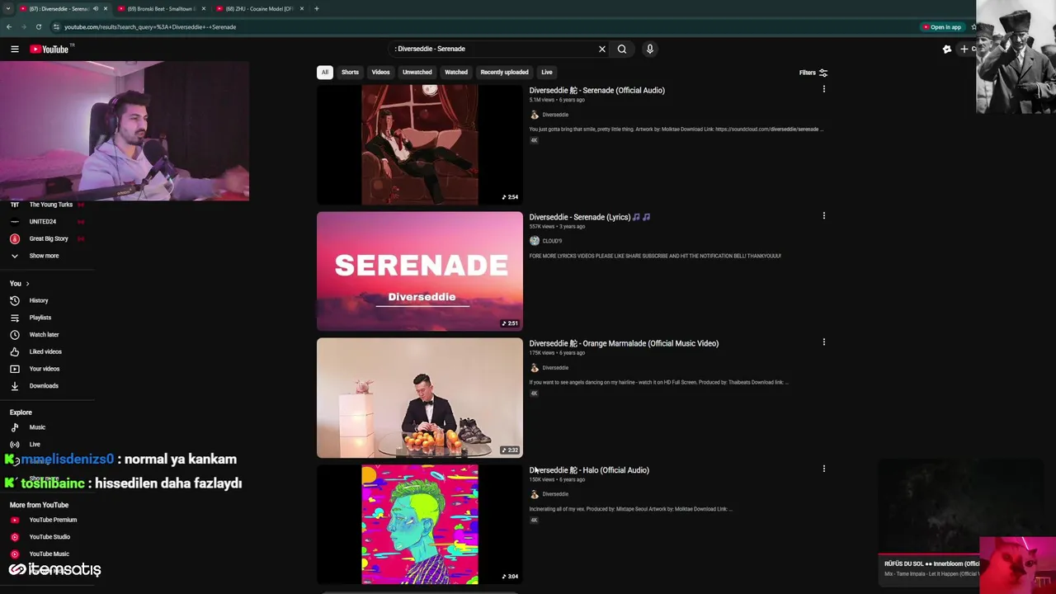1056x594 pixels.
Task: Click the SERENADE lyrics video thumbnail
Action: 420,271
